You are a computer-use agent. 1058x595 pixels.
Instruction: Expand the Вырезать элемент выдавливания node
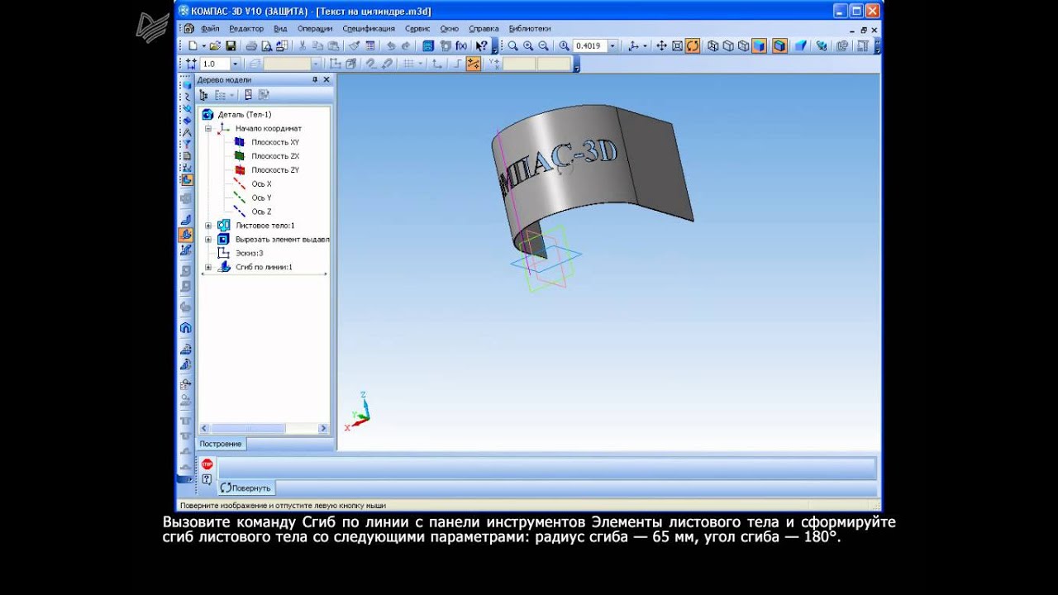pos(208,240)
